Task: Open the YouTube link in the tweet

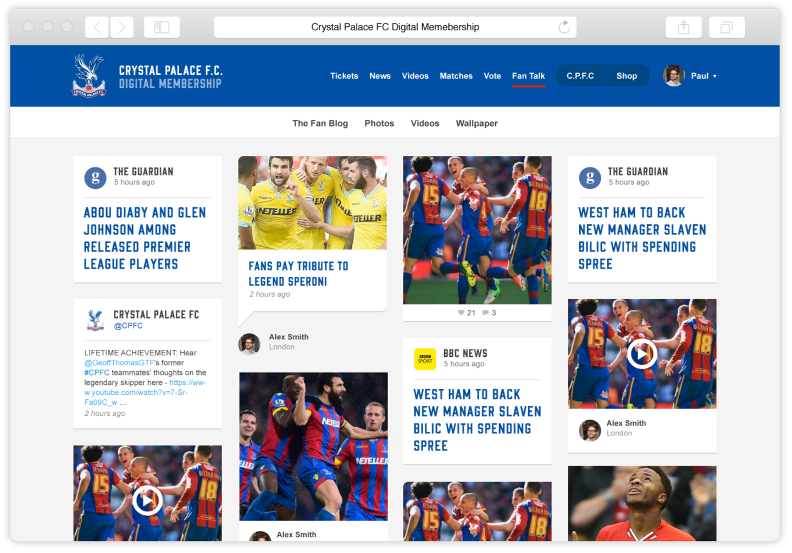Action: point(145,392)
